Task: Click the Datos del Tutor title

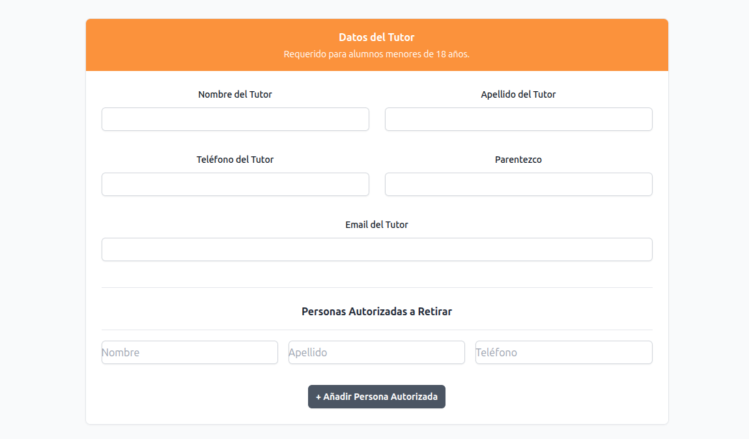Action: point(376,37)
